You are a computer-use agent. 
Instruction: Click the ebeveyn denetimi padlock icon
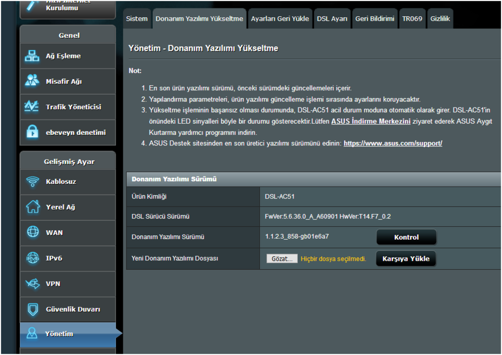coord(32,132)
